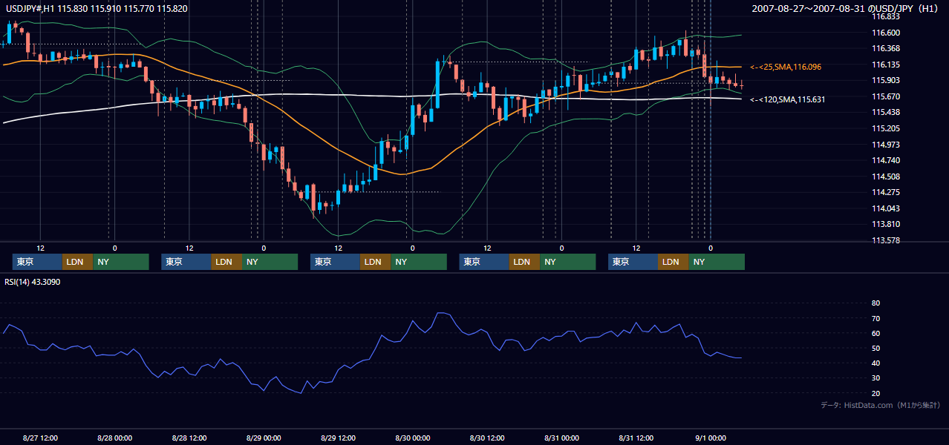Open the HistData.com data credit text
Viewport: 949px width, 445px height.
click(881, 405)
